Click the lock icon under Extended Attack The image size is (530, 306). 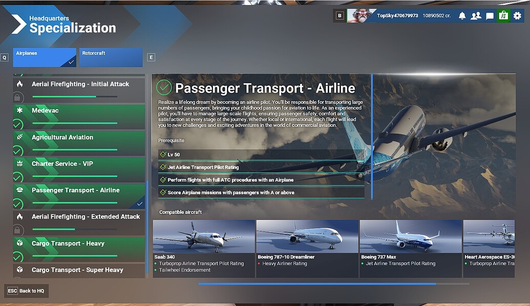tap(17, 230)
